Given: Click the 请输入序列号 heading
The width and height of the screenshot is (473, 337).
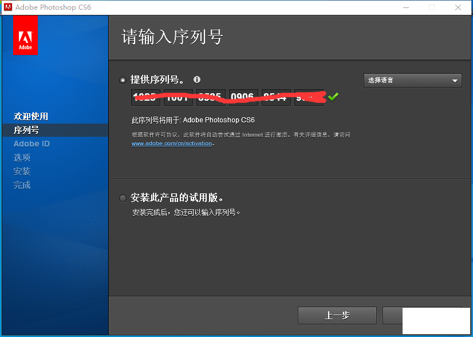Looking at the screenshot, I should coord(172,37).
